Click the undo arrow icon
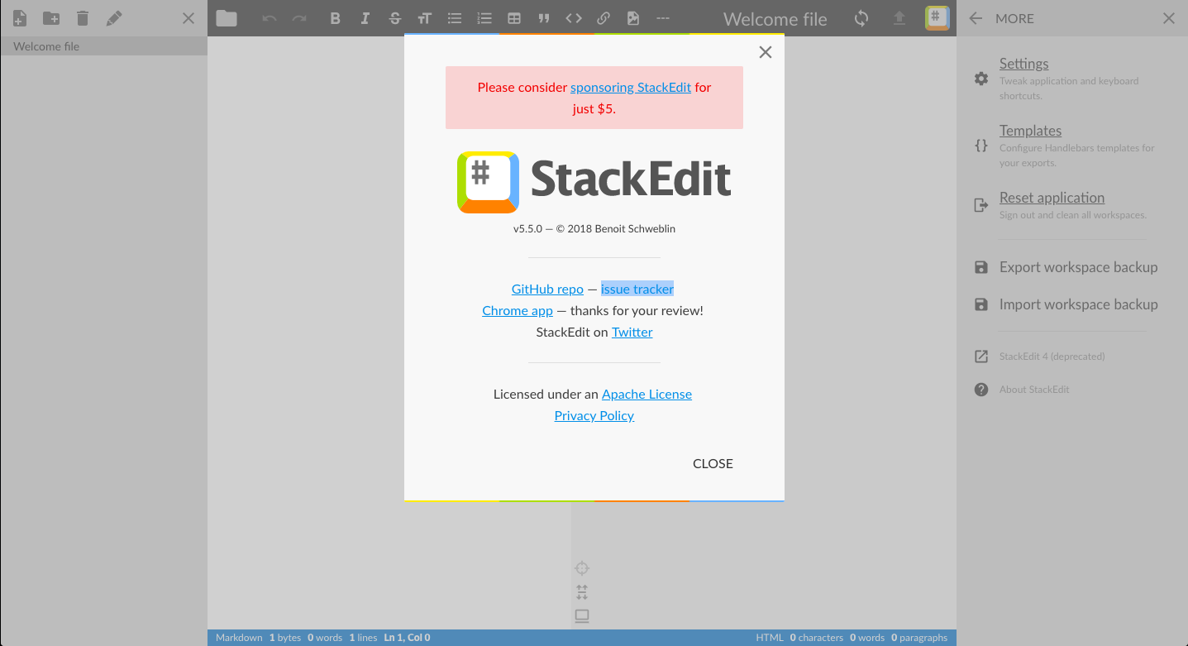The width and height of the screenshot is (1188, 646). pos(270,18)
